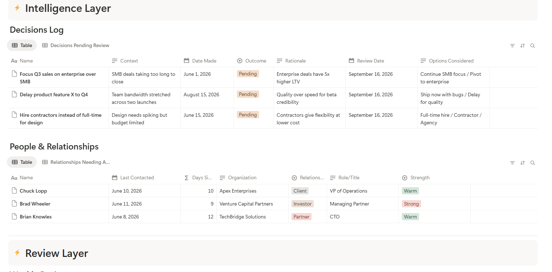Click Investor tag for Brad Wheeler
This screenshot has width=552, height=272.
pos(303,204)
